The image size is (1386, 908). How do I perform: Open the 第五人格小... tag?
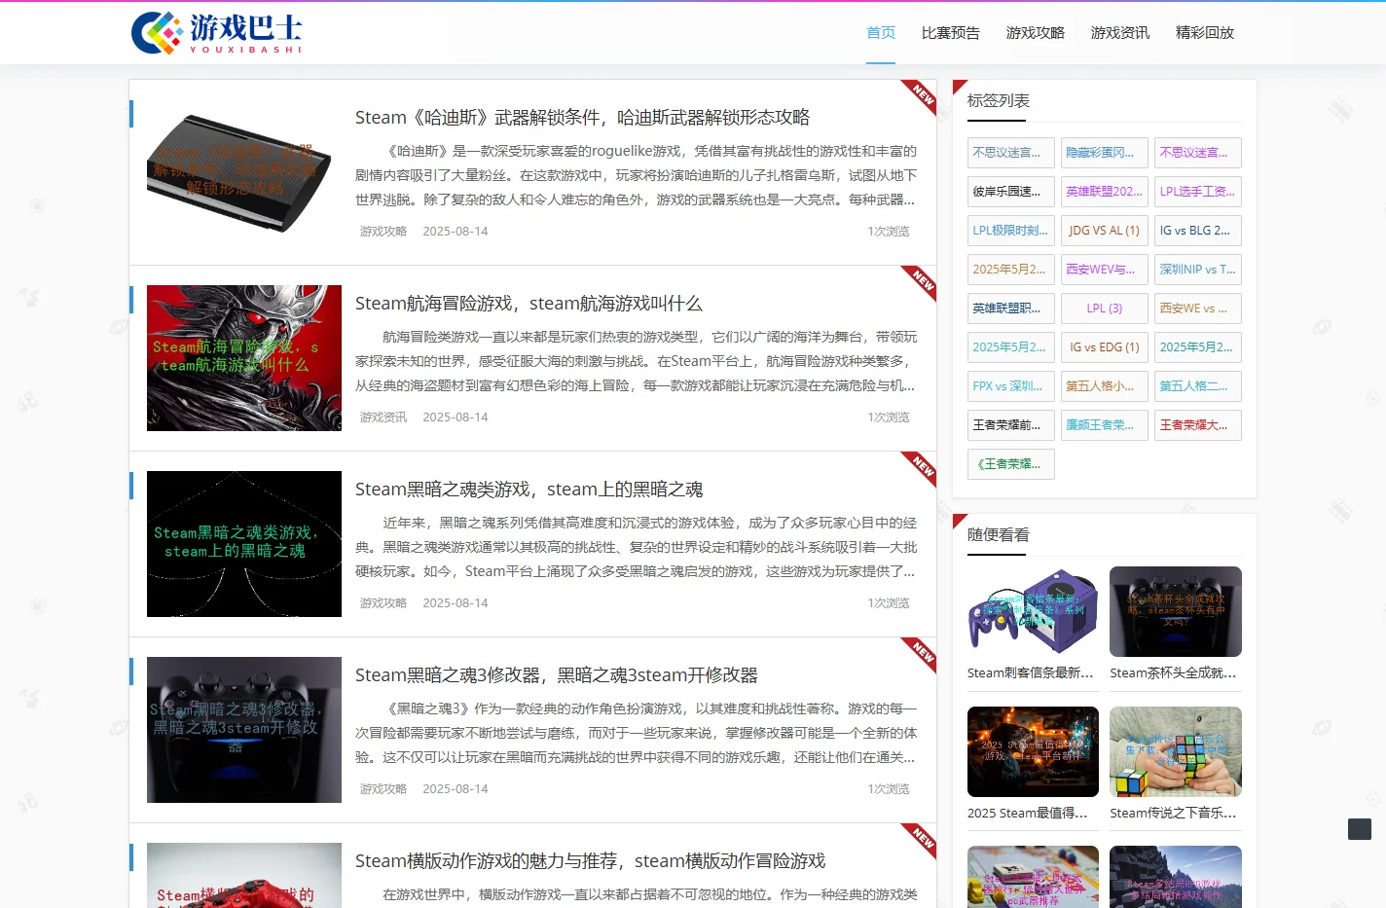1104,386
